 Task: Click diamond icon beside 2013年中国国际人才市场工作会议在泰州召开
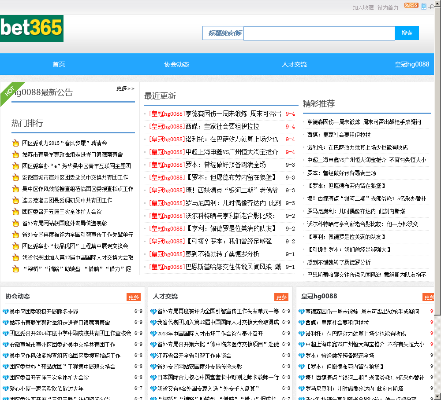coord(153,334)
